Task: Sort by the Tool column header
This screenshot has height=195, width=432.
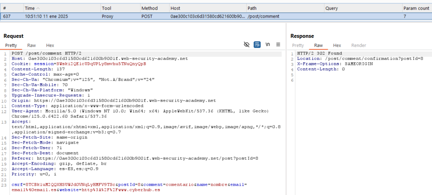Action: click(x=120, y=8)
